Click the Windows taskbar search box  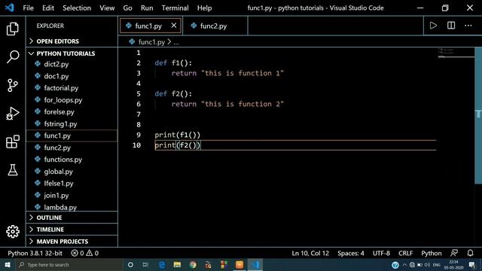click(x=69, y=264)
